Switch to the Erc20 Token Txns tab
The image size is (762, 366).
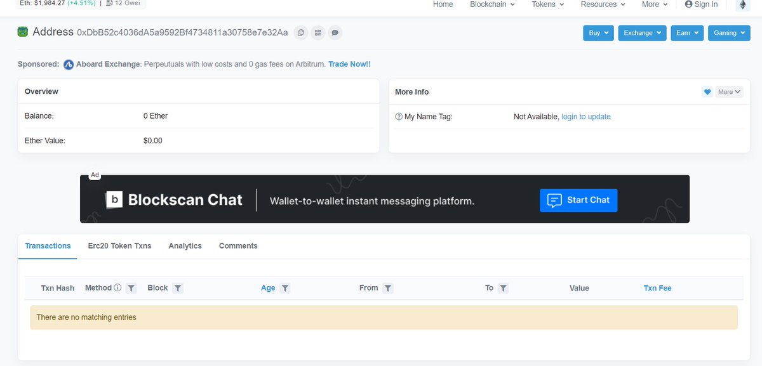(119, 246)
